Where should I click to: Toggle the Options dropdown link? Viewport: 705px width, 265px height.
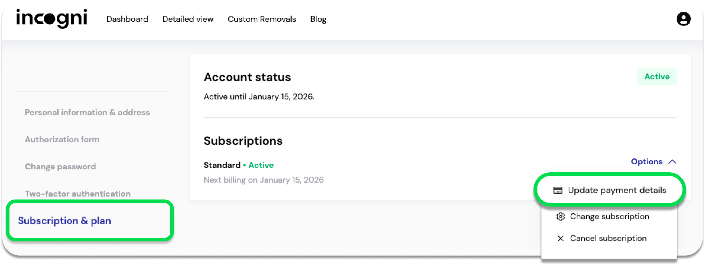coord(647,162)
